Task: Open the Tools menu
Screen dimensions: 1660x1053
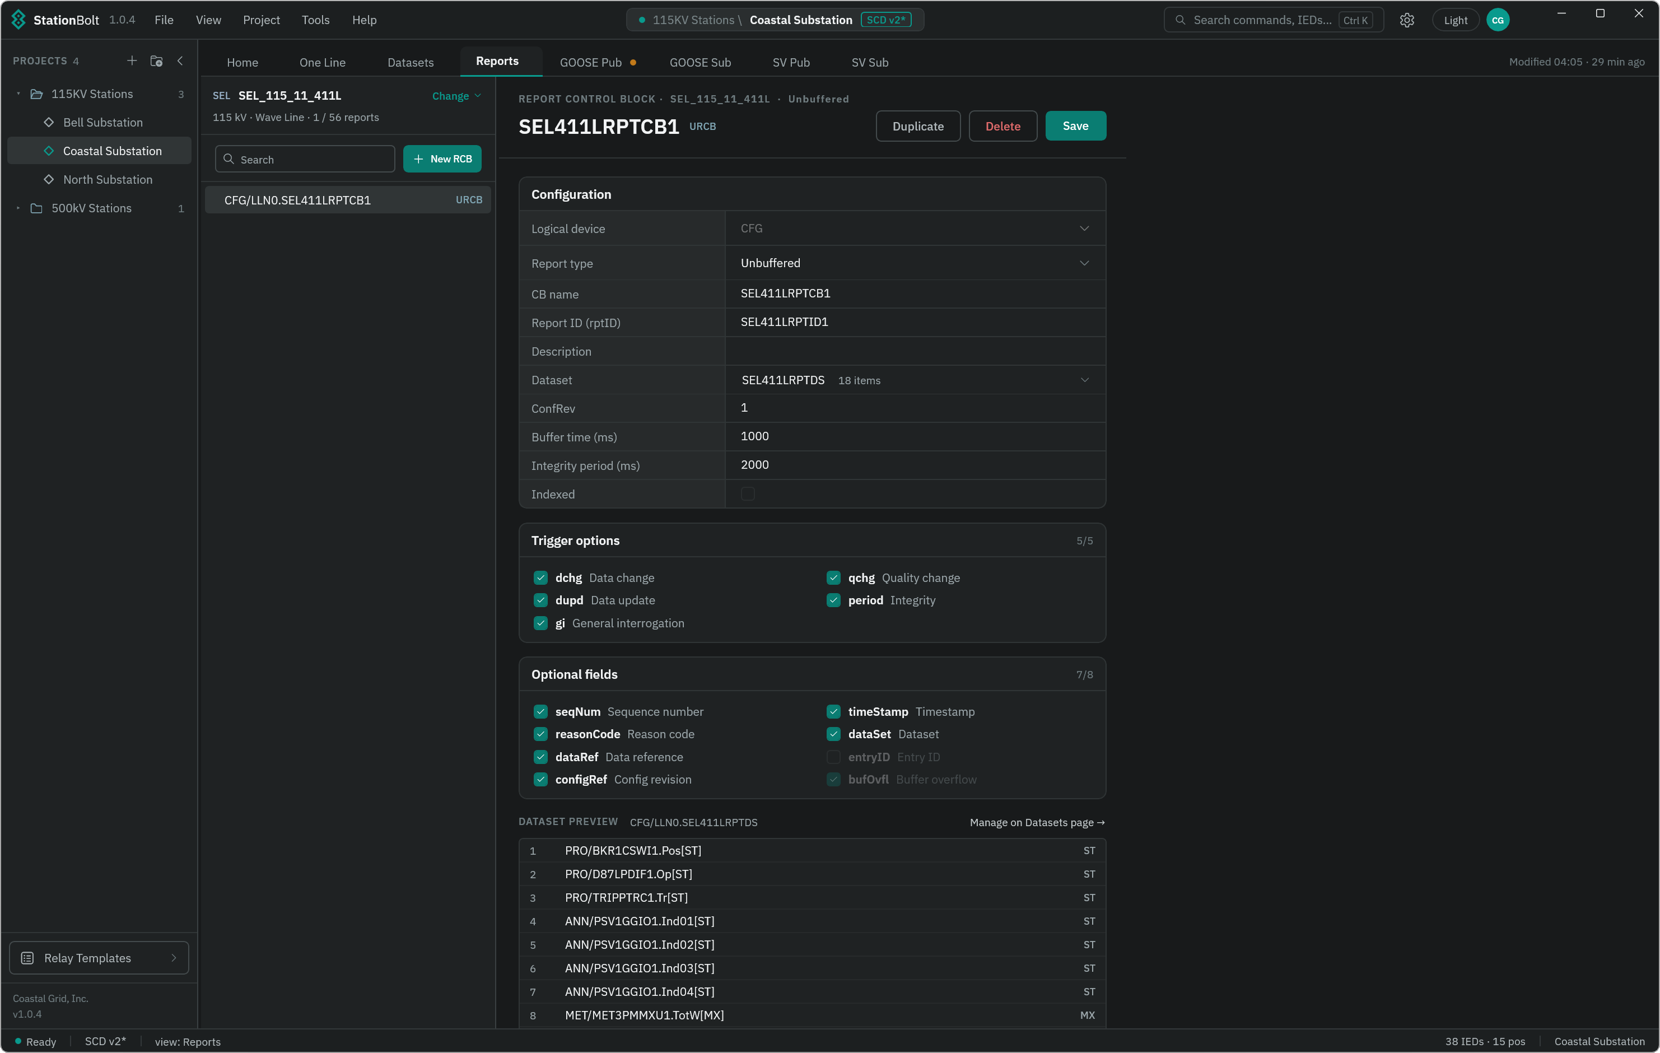Action: [x=316, y=20]
